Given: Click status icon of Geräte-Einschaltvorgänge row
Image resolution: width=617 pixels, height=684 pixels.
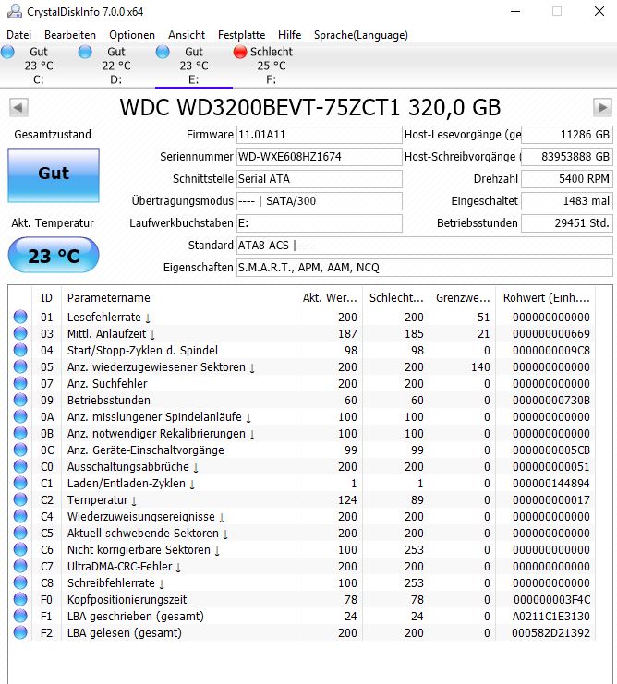Looking at the screenshot, I should point(20,450).
